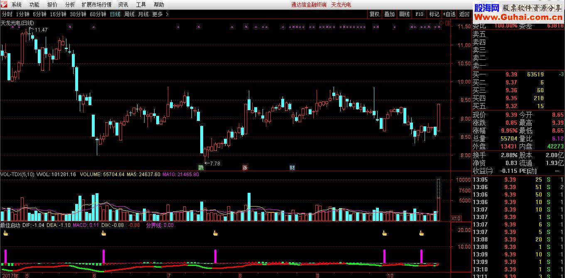Click the 复权 button
Viewport: 565px width, 278px height.
374,14
